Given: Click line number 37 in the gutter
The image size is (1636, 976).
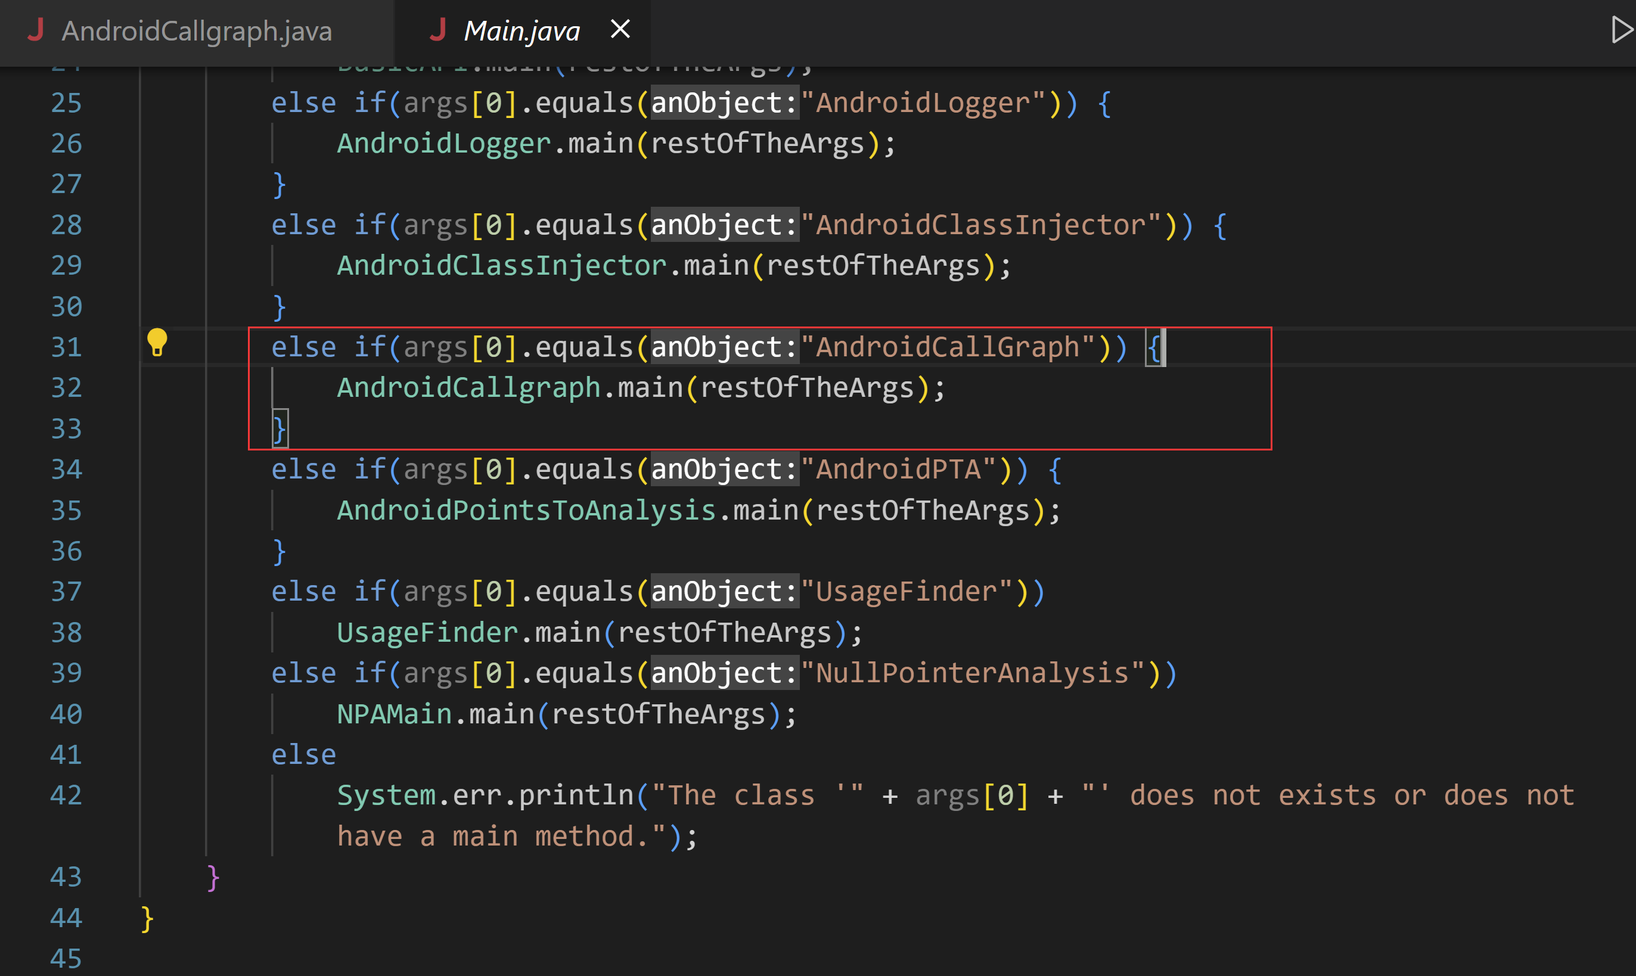Looking at the screenshot, I should pyautogui.click(x=66, y=592).
